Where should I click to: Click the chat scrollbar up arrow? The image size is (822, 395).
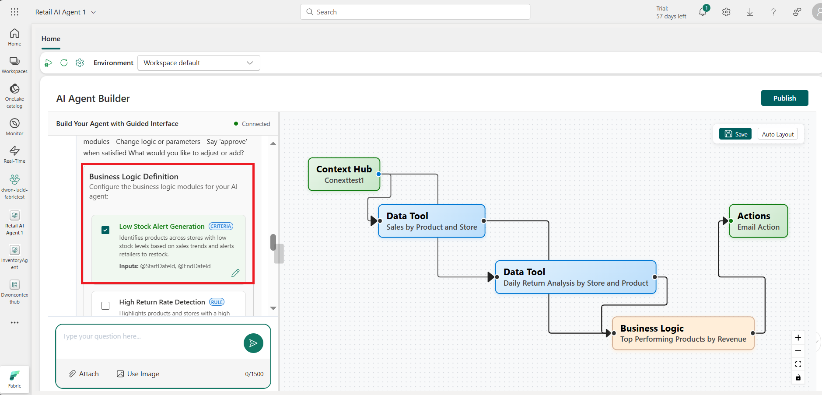point(273,144)
